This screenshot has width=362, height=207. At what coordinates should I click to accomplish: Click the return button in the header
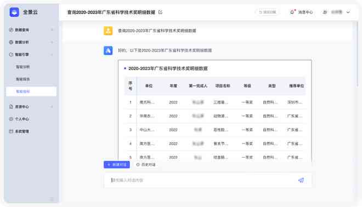(x=267, y=12)
